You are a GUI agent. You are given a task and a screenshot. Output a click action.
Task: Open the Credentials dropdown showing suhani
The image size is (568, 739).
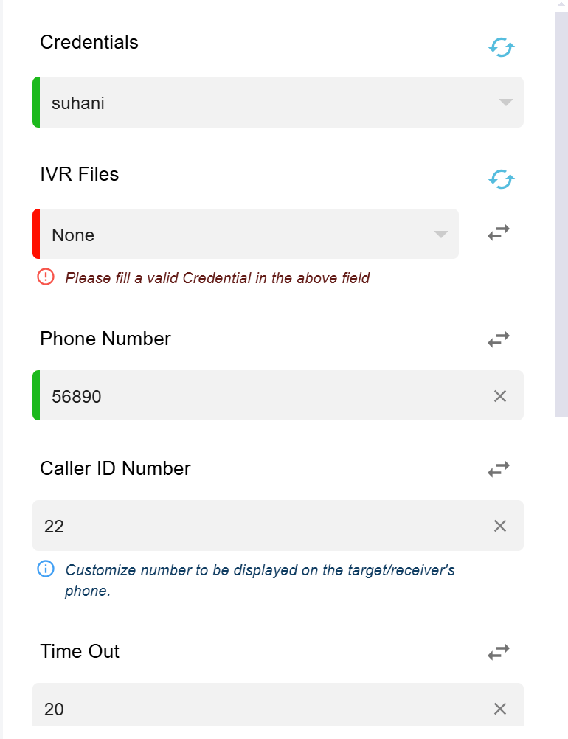(278, 103)
